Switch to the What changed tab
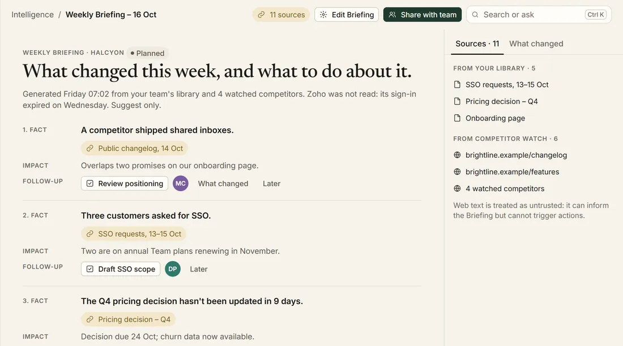Image resolution: width=623 pixels, height=346 pixels. click(x=536, y=44)
